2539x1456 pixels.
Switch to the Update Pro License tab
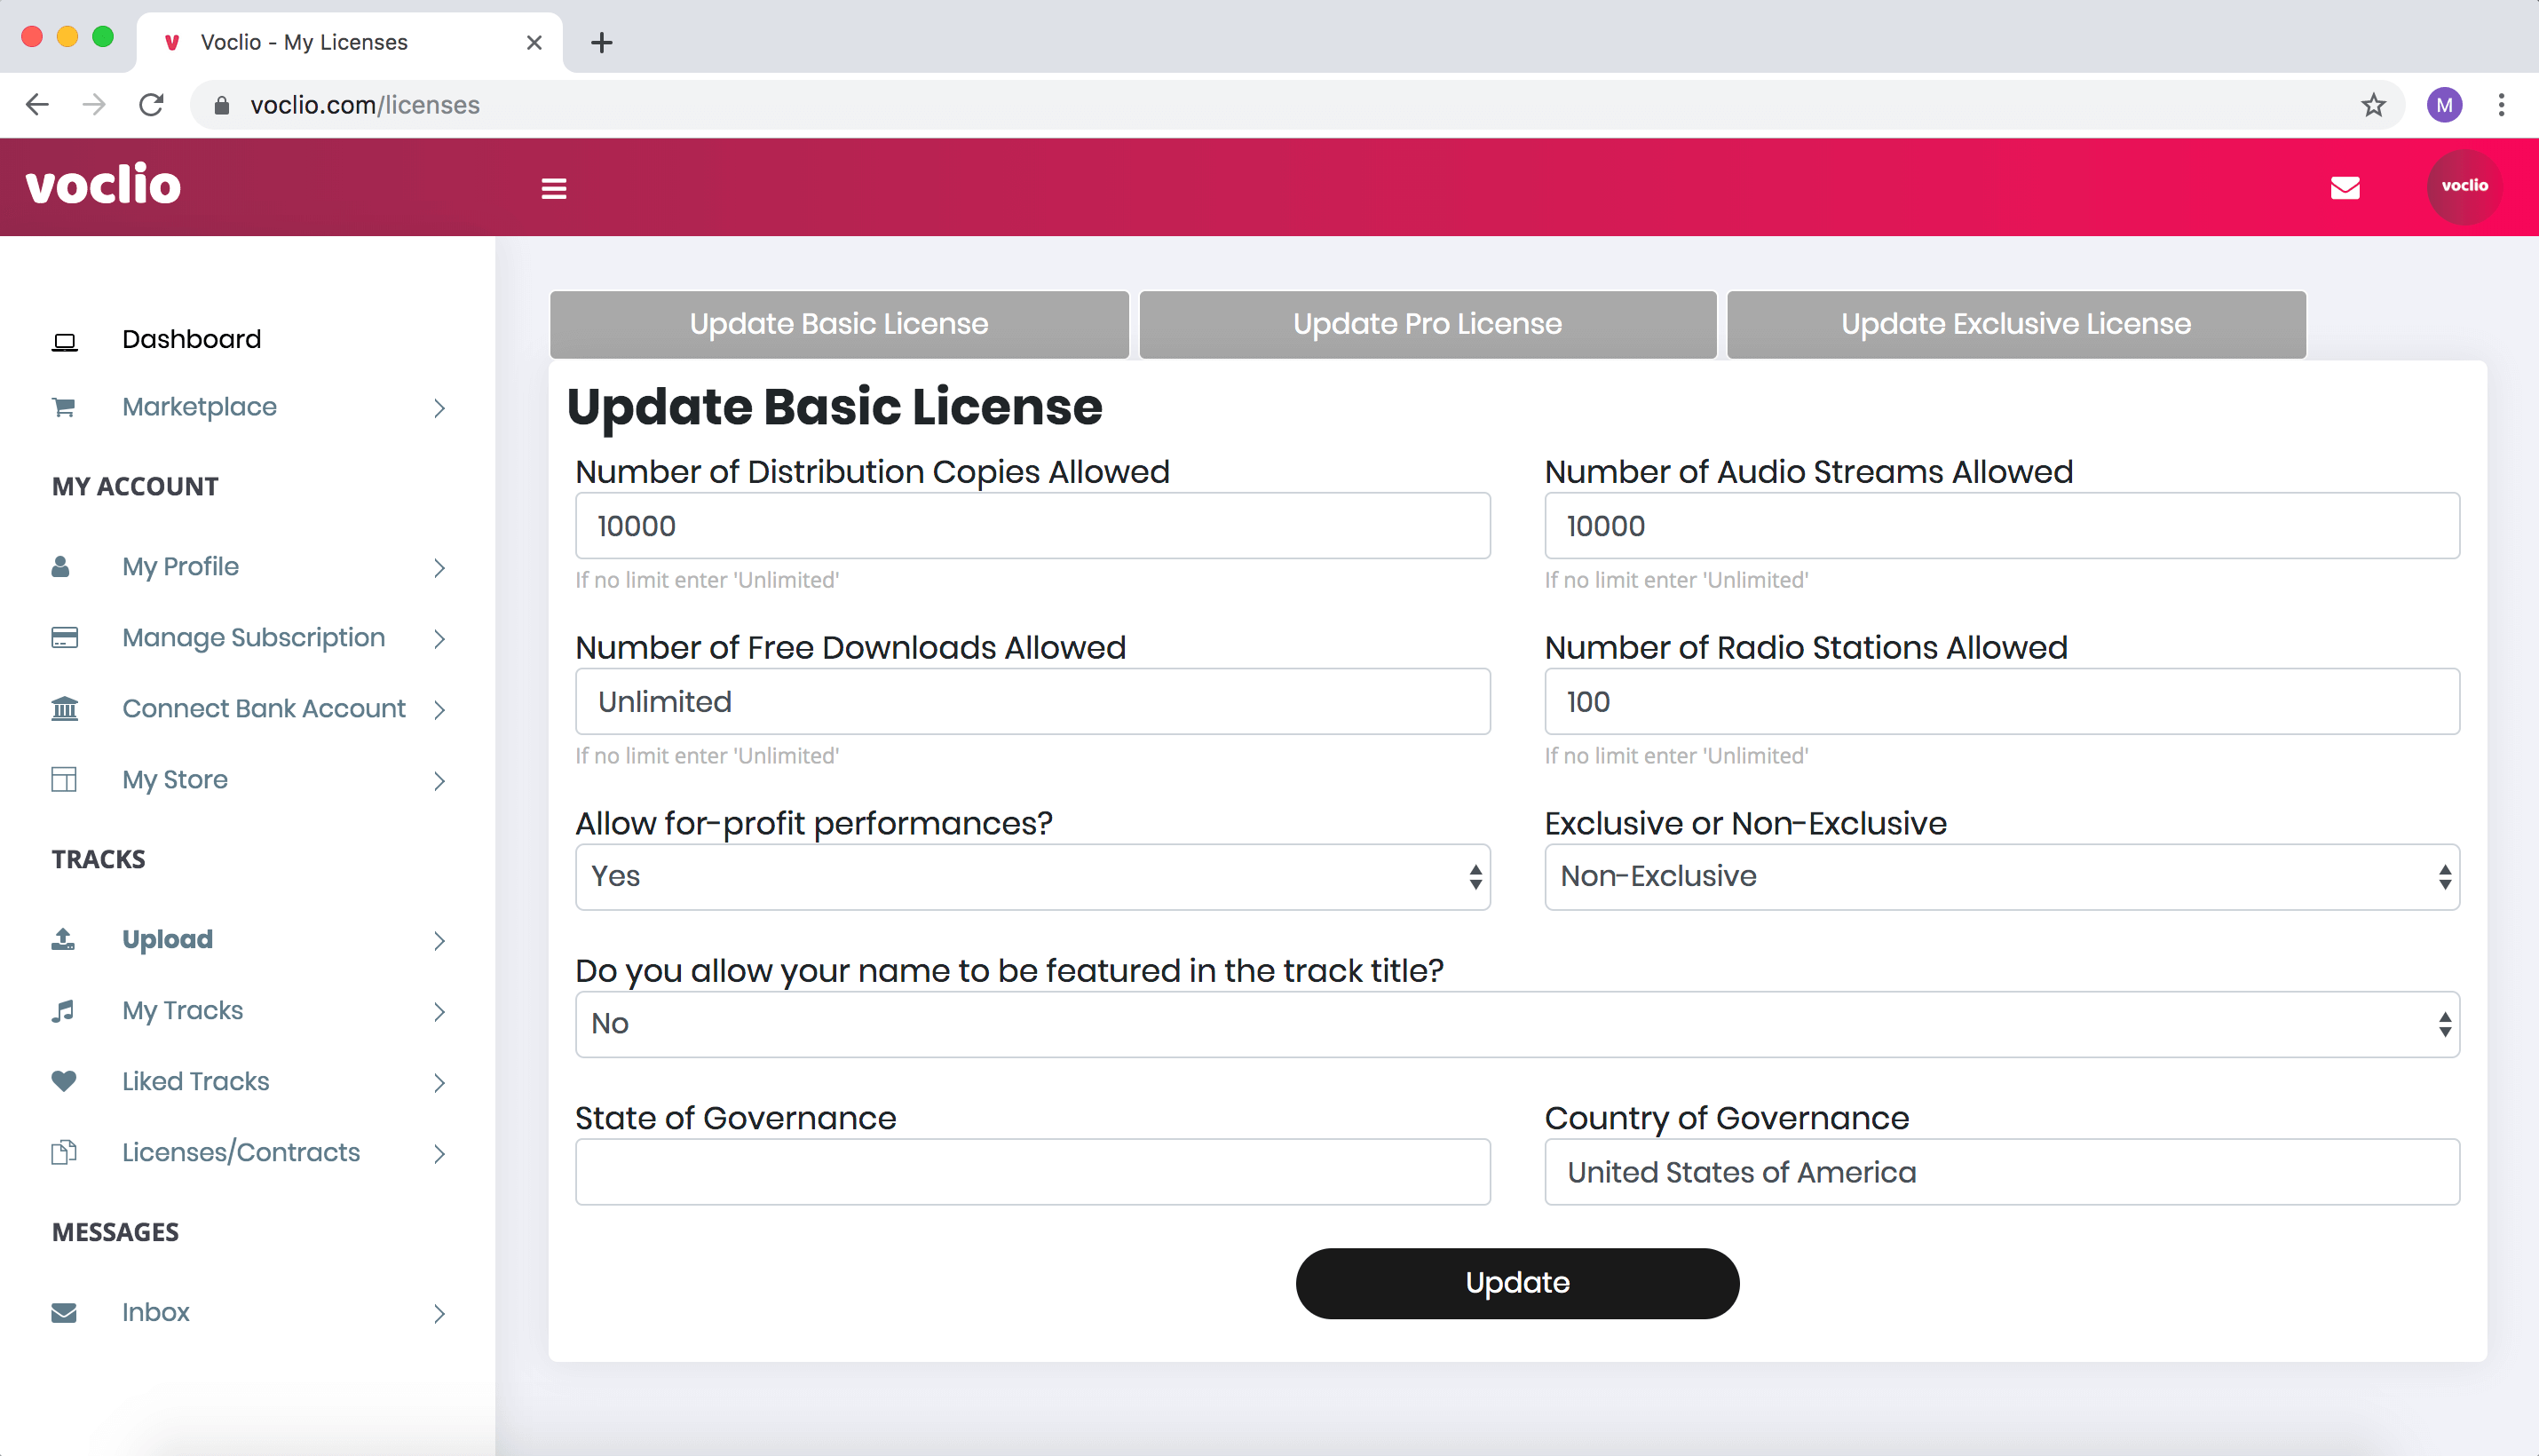coord(1427,324)
